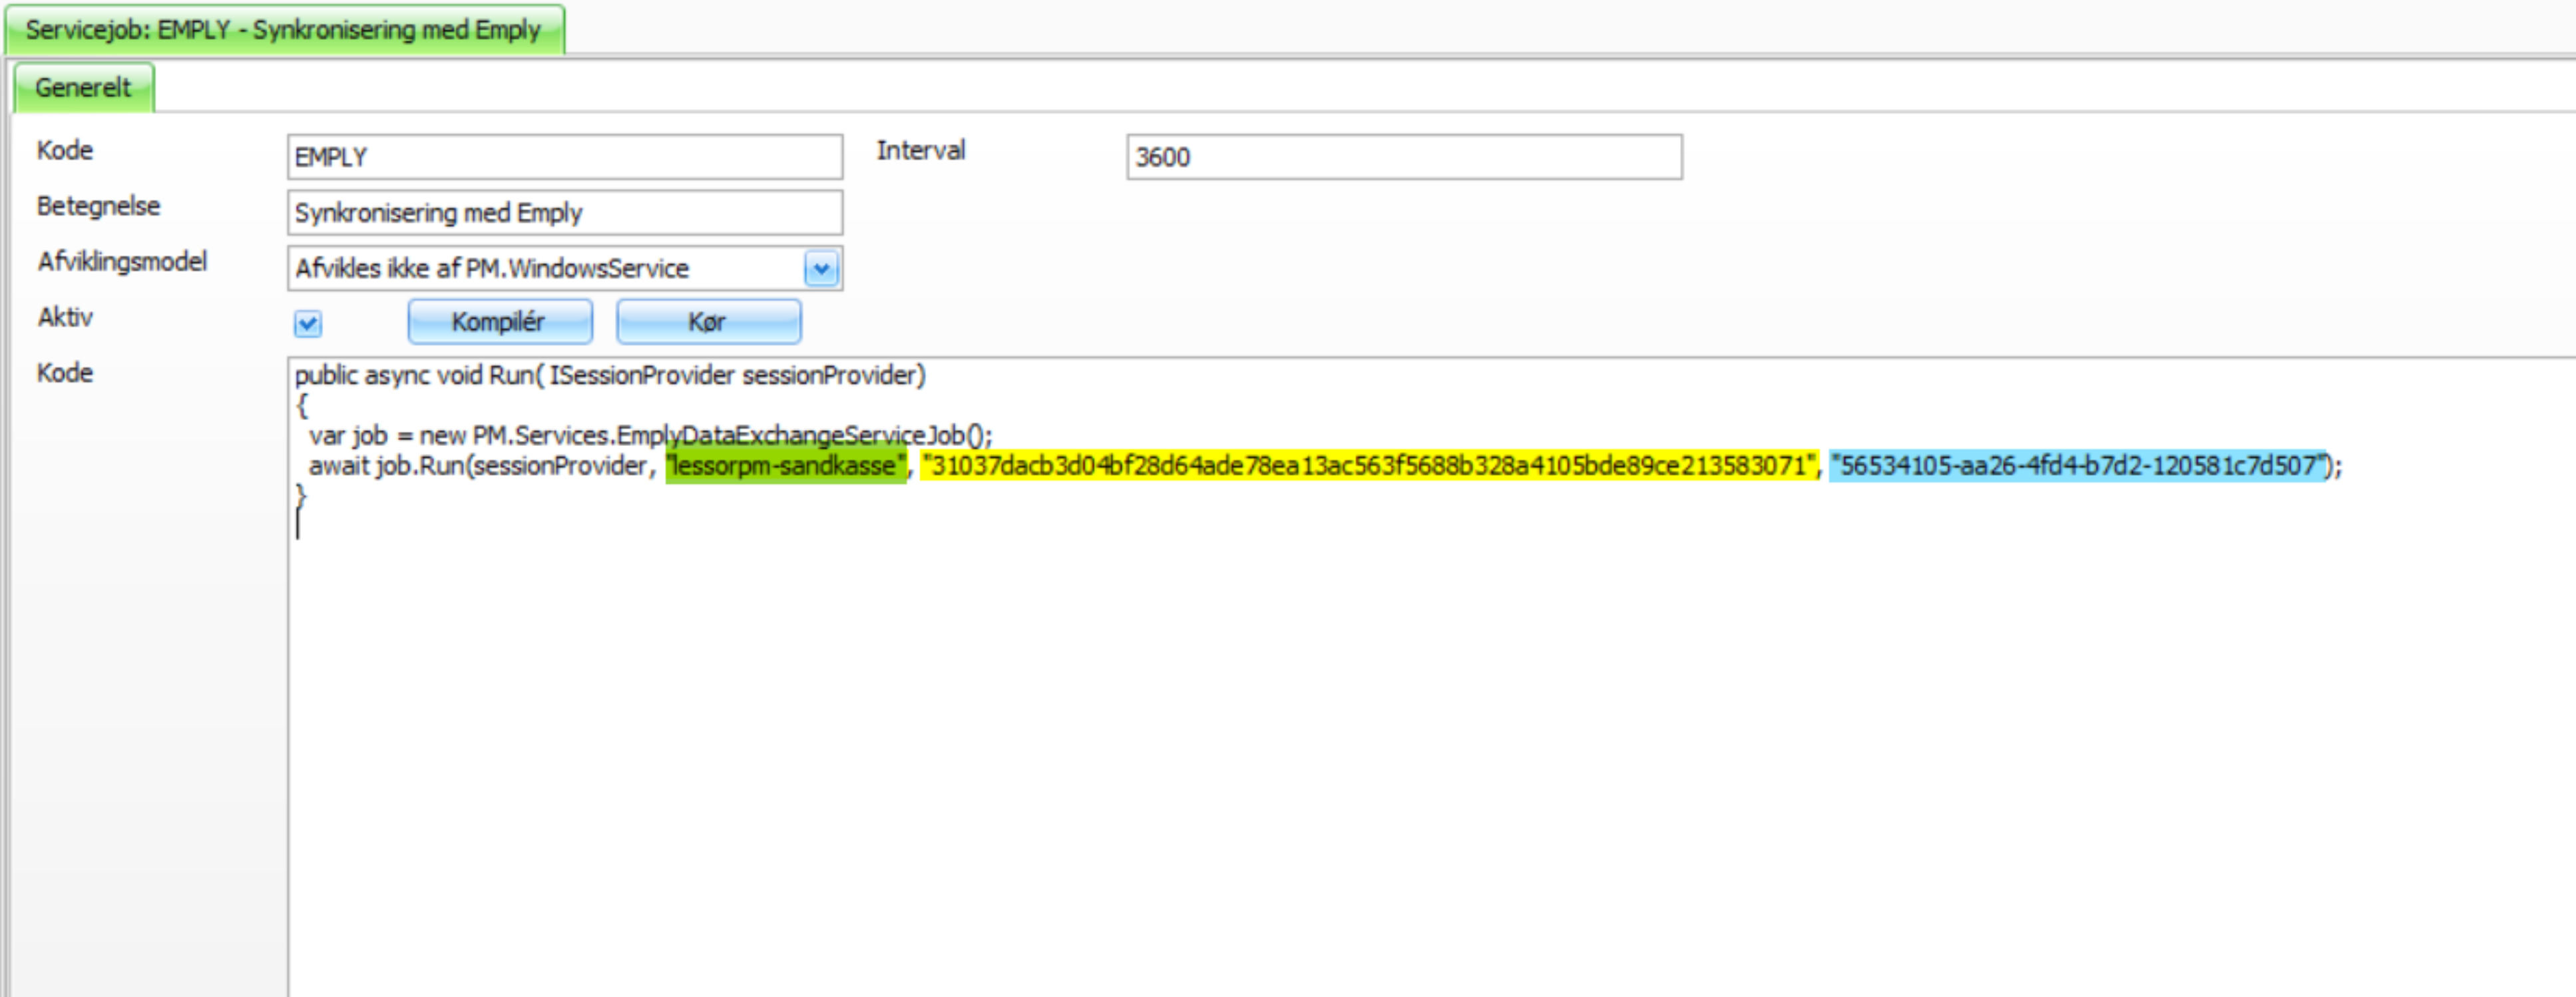Click the Kompilér button

499,322
